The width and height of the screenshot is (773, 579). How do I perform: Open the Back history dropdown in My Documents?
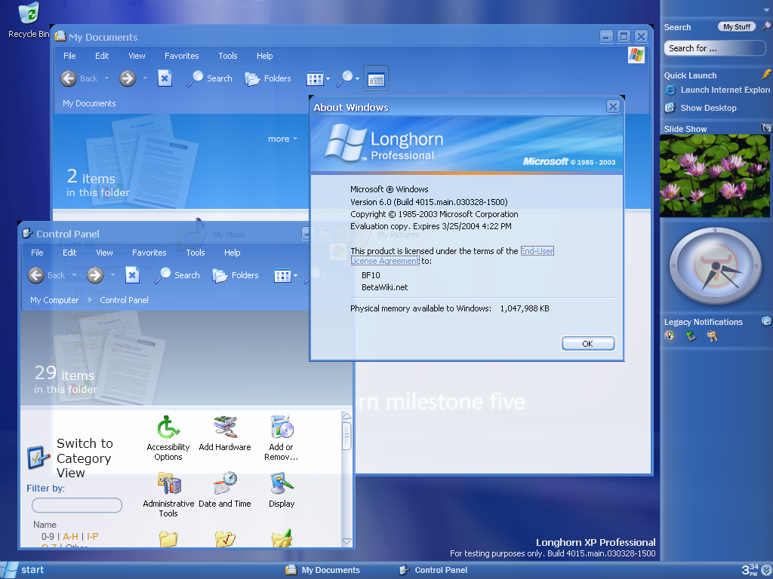pyautogui.click(x=106, y=78)
